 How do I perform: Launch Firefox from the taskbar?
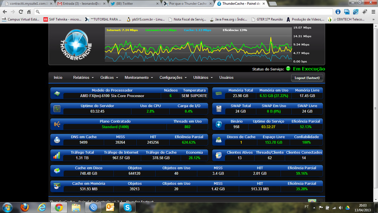(x=25, y=207)
